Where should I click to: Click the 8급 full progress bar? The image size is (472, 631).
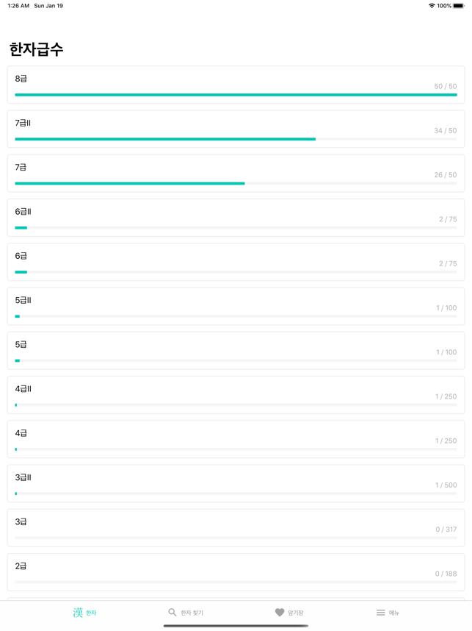click(x=236, y=95)
